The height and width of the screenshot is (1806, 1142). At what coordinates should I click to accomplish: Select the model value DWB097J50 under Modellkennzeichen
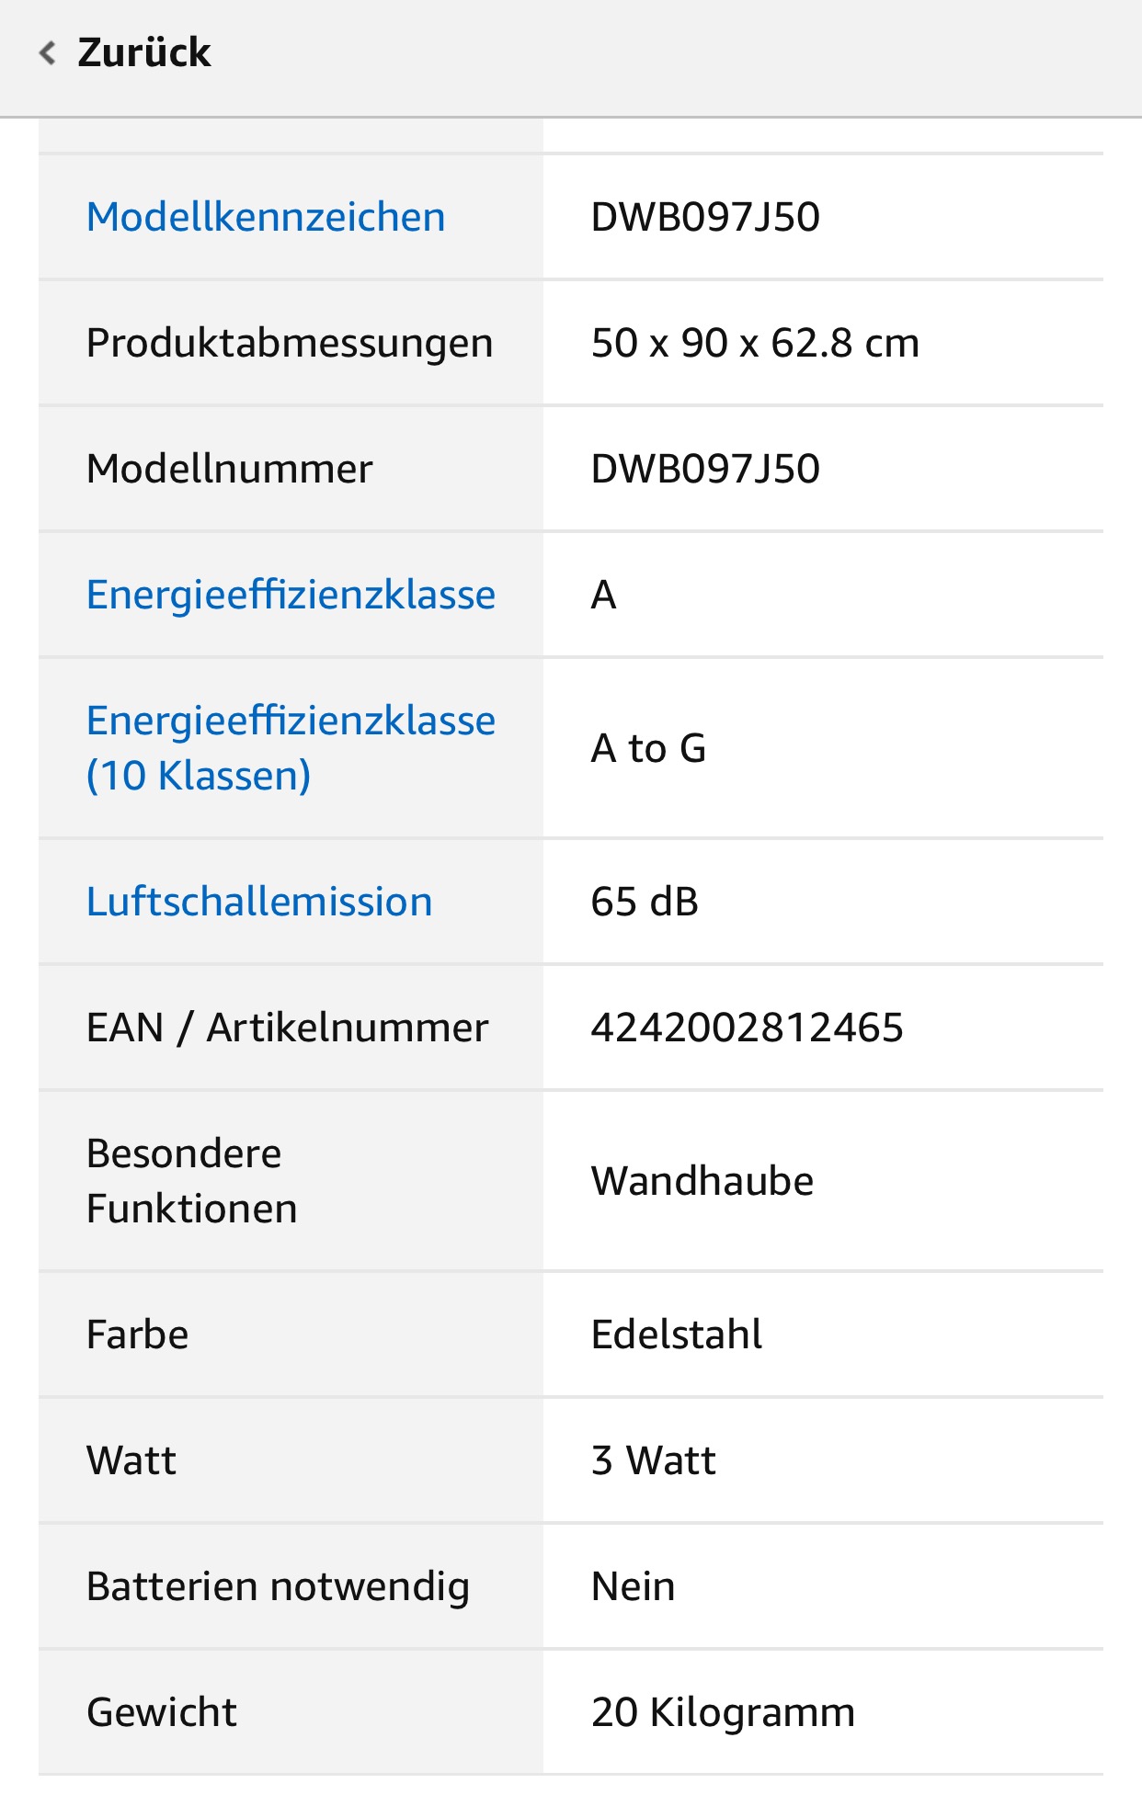pyautogui.click(x=705, y=217)
